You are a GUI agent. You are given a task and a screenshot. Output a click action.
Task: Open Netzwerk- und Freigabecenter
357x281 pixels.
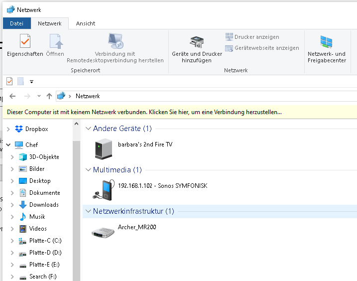pyautogui.click(x=327, y=49)
